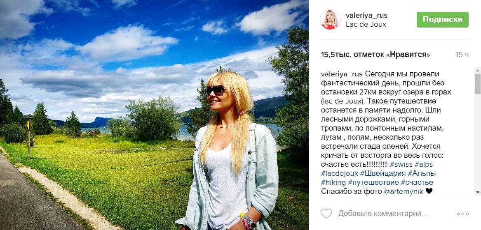This screenshot has height=230, width=481.
Task: Click the green Подписки button
Action: click(x=442, y=20)
